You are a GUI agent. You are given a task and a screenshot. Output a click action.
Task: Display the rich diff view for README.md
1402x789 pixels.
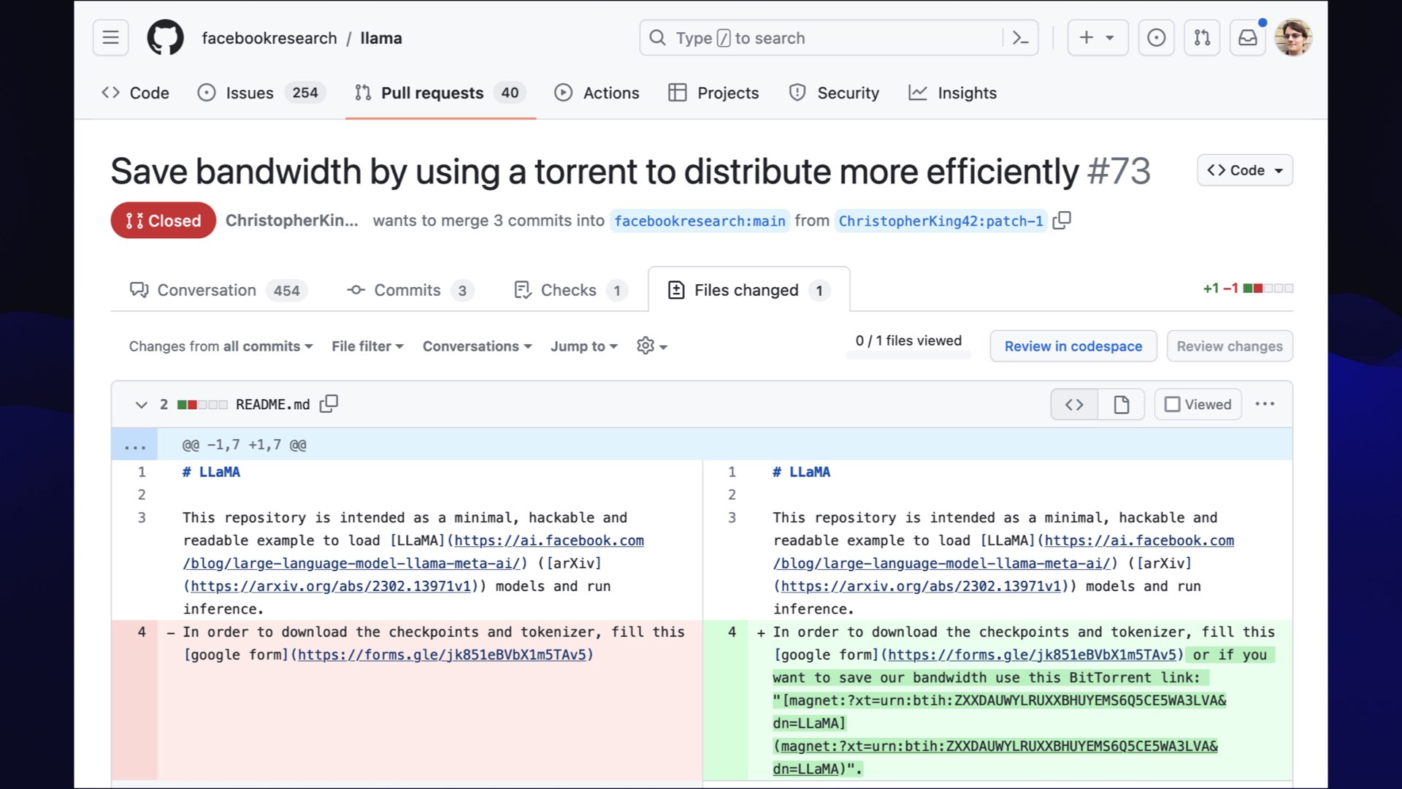pos(1122,404)
